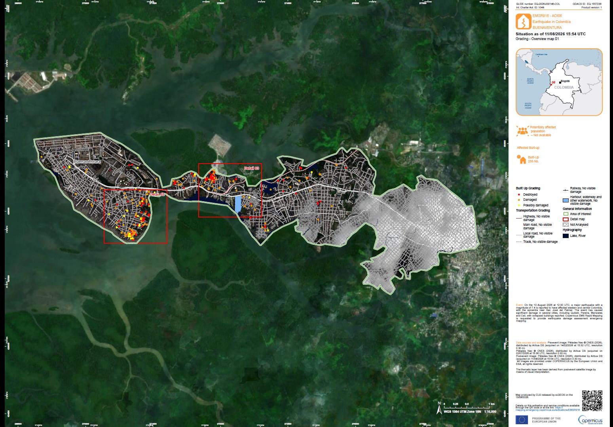Click the orange "Event" paragraph heading
The height and width of the screenshot is (427, 613).
(x=519, y=305)
